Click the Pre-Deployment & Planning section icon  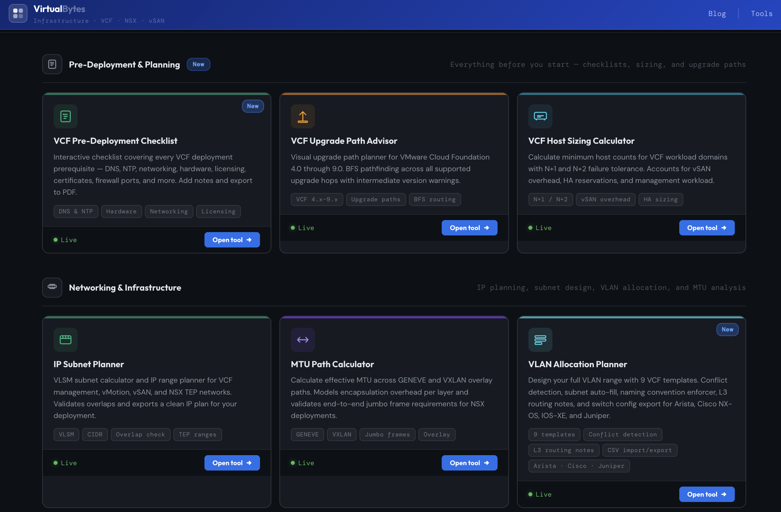point(52,64)
